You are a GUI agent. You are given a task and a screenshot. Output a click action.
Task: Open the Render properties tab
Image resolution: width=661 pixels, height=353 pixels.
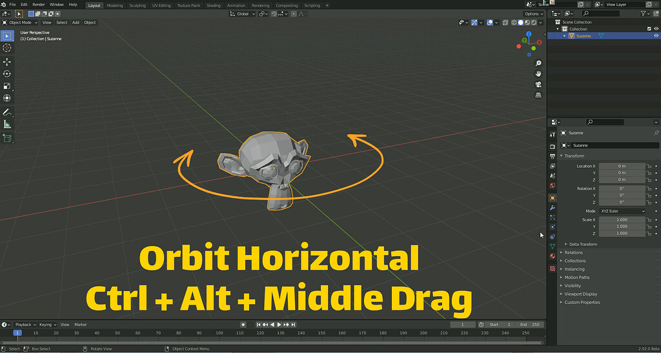(553, 146)
